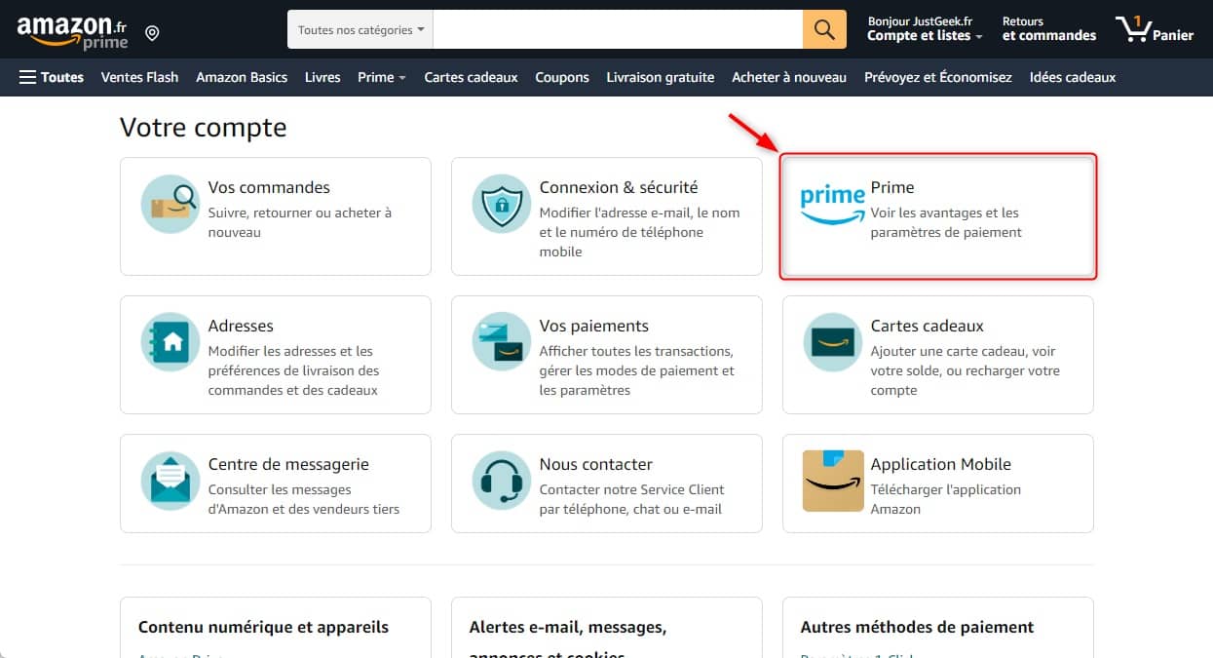The height and width of the screenshot is (658, 1213).
Task: Go to Livres in the navigation bar
Action: (322, 77)
